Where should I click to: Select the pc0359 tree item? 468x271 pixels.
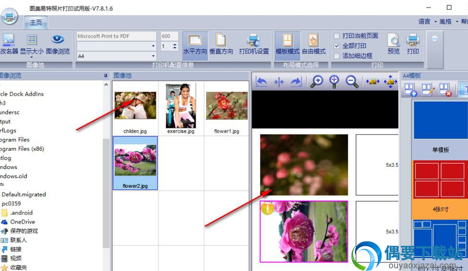pos(12,203)
